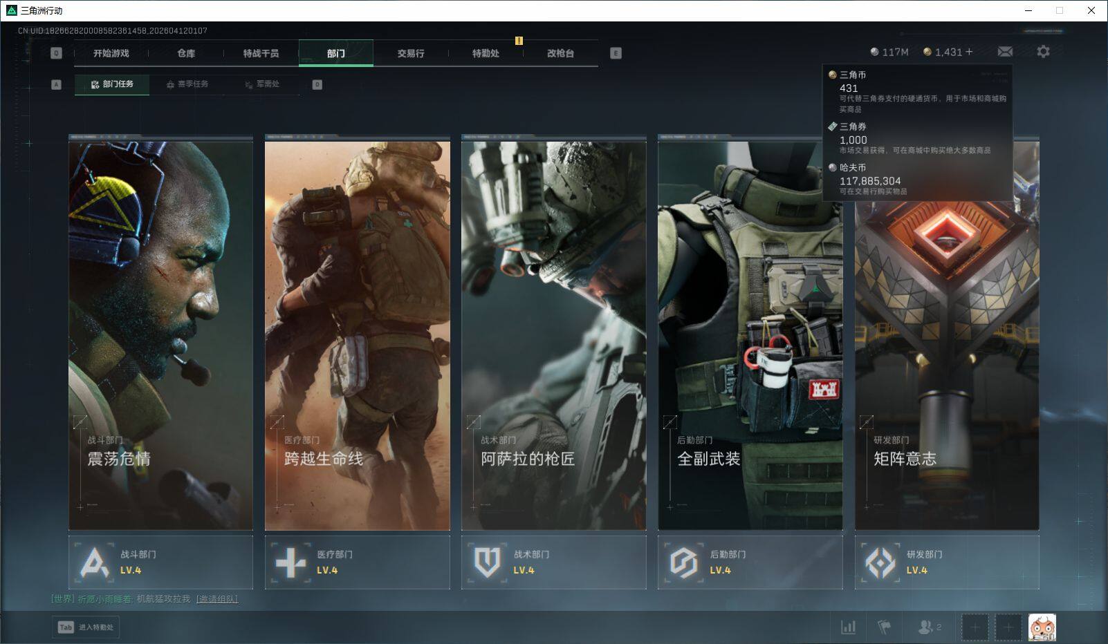Go to the 改枪台 tab
Viewport: 1108px width, 644px height.
(x=560, y=53)
